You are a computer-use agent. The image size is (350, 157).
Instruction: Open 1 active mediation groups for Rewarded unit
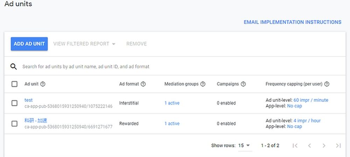(172, 124)
